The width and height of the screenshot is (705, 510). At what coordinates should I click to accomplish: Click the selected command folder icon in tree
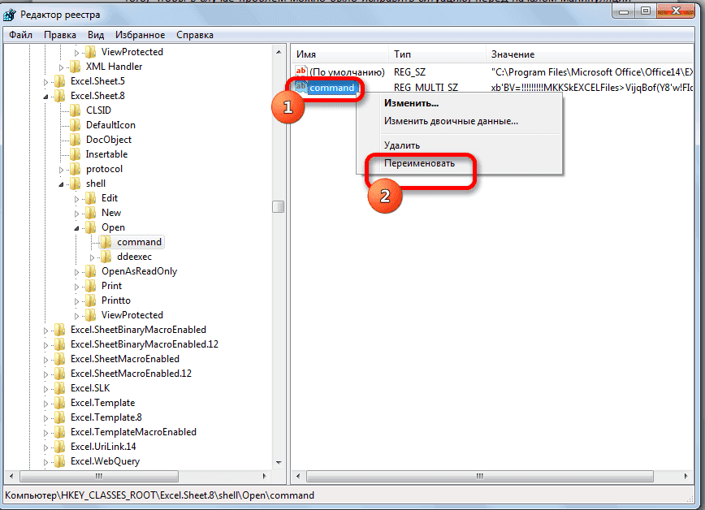[x=106, y=242]
